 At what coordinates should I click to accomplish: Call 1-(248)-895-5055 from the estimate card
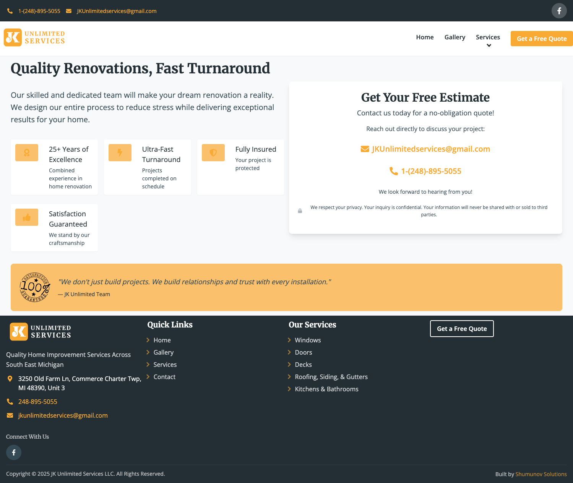(431, 171)
